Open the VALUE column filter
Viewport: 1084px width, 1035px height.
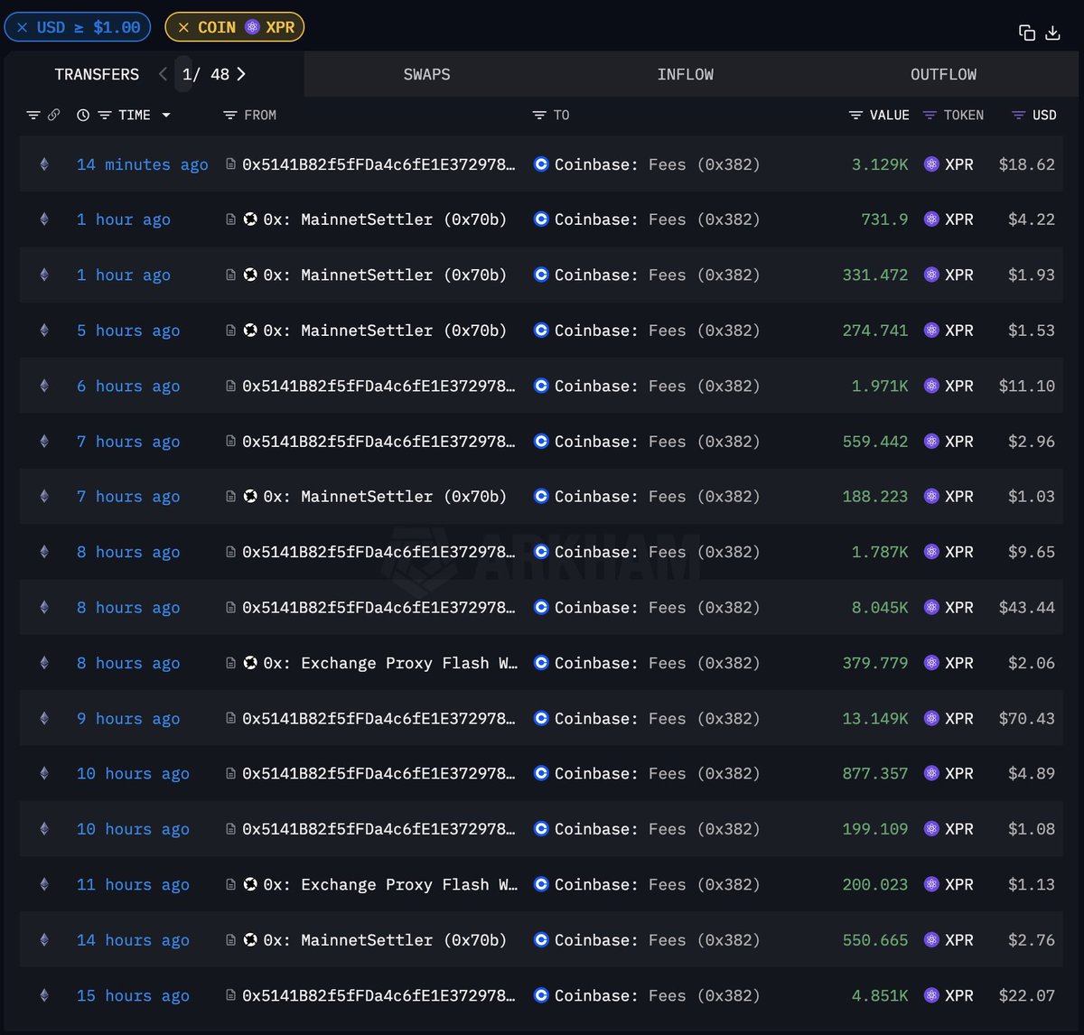[x=855, y=116]
